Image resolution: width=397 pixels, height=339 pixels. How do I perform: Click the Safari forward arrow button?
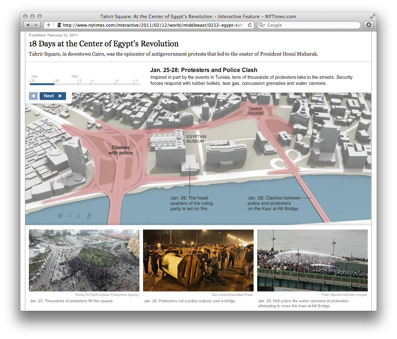36,25
